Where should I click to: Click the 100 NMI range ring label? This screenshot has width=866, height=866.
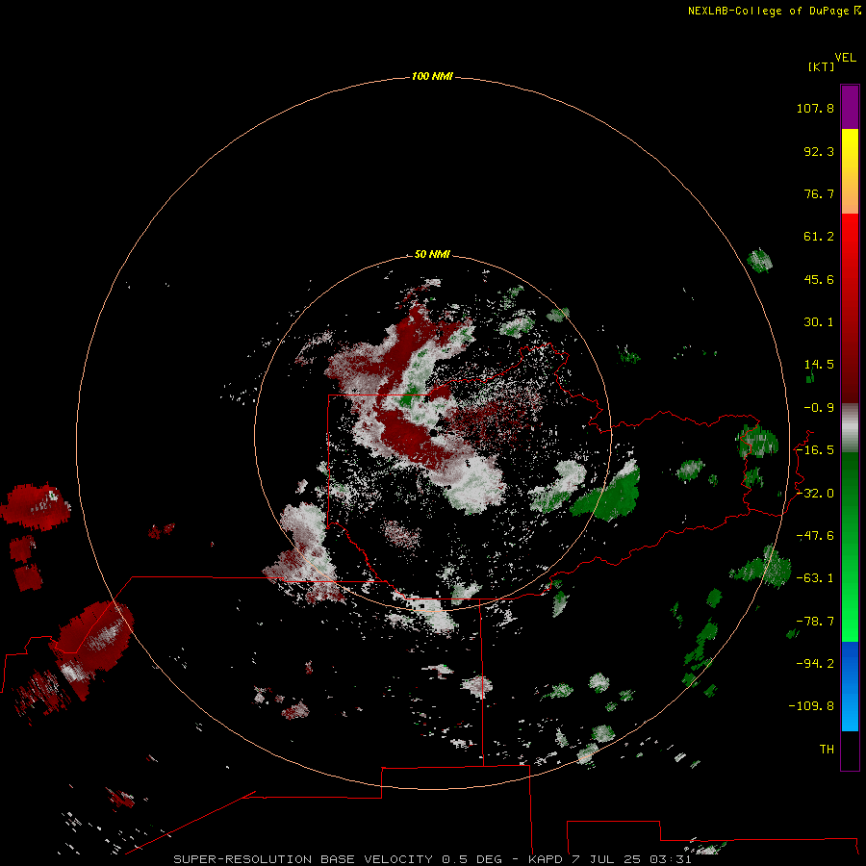432,76
